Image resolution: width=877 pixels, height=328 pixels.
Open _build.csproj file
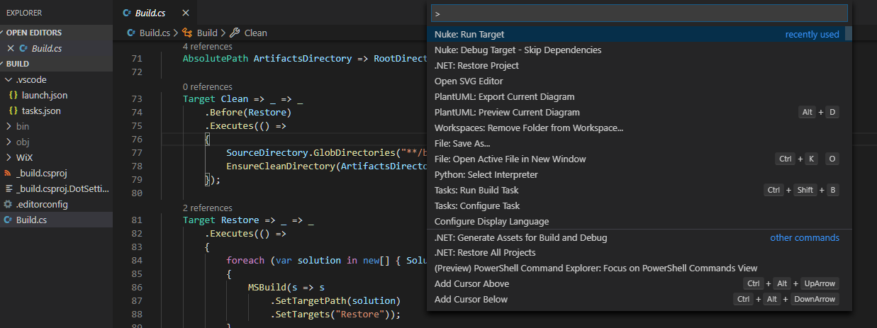point(42,173)
